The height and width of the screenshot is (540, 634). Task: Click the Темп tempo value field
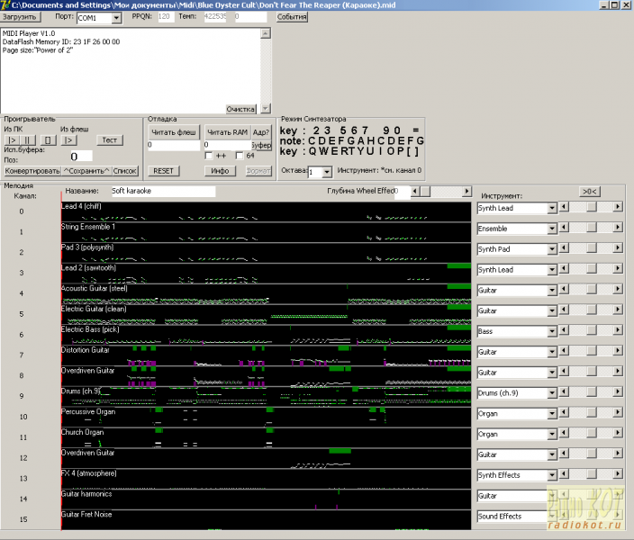point(214,16)
